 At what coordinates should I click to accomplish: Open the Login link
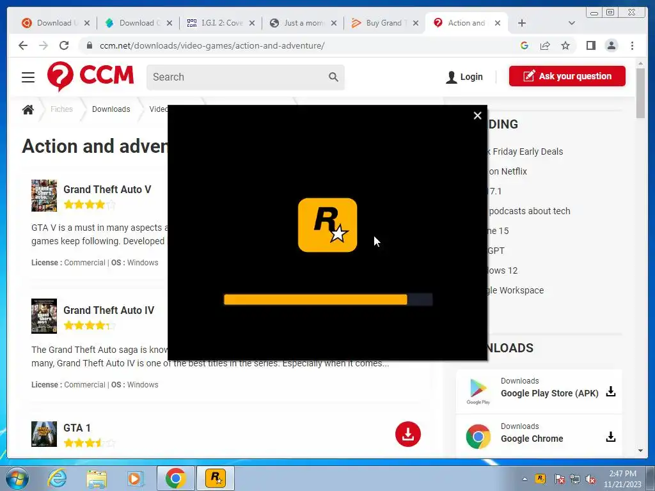coord(464,77)
